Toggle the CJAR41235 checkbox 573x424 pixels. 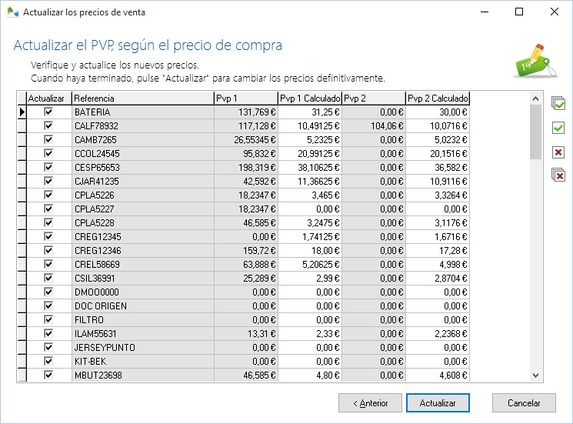point(48,181)
